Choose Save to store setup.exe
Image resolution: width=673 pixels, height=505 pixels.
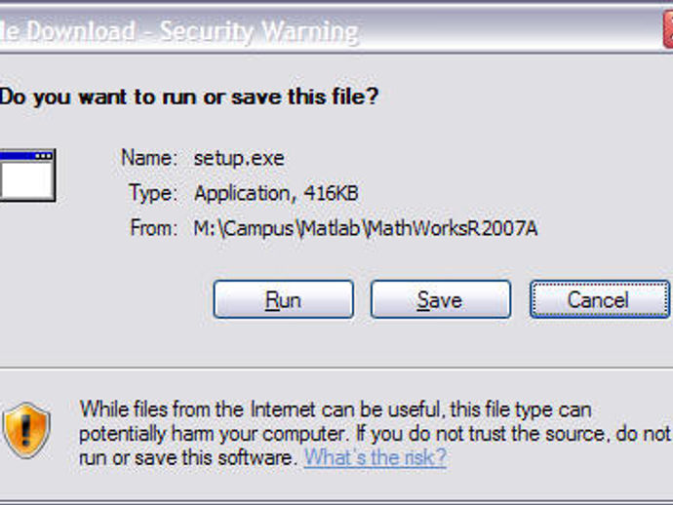pyautogui.click(x=440, y=299)
